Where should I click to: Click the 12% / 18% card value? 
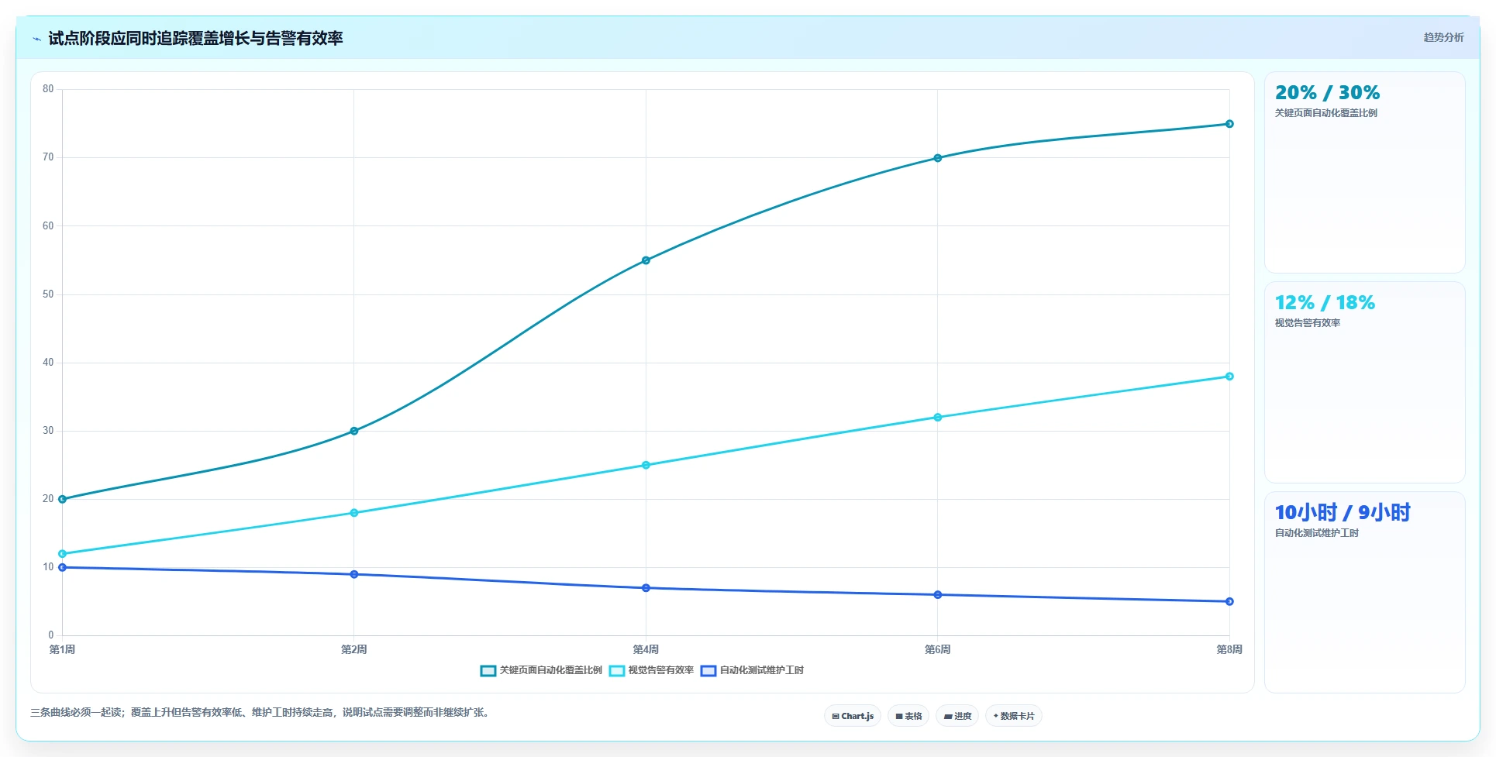1325,303
